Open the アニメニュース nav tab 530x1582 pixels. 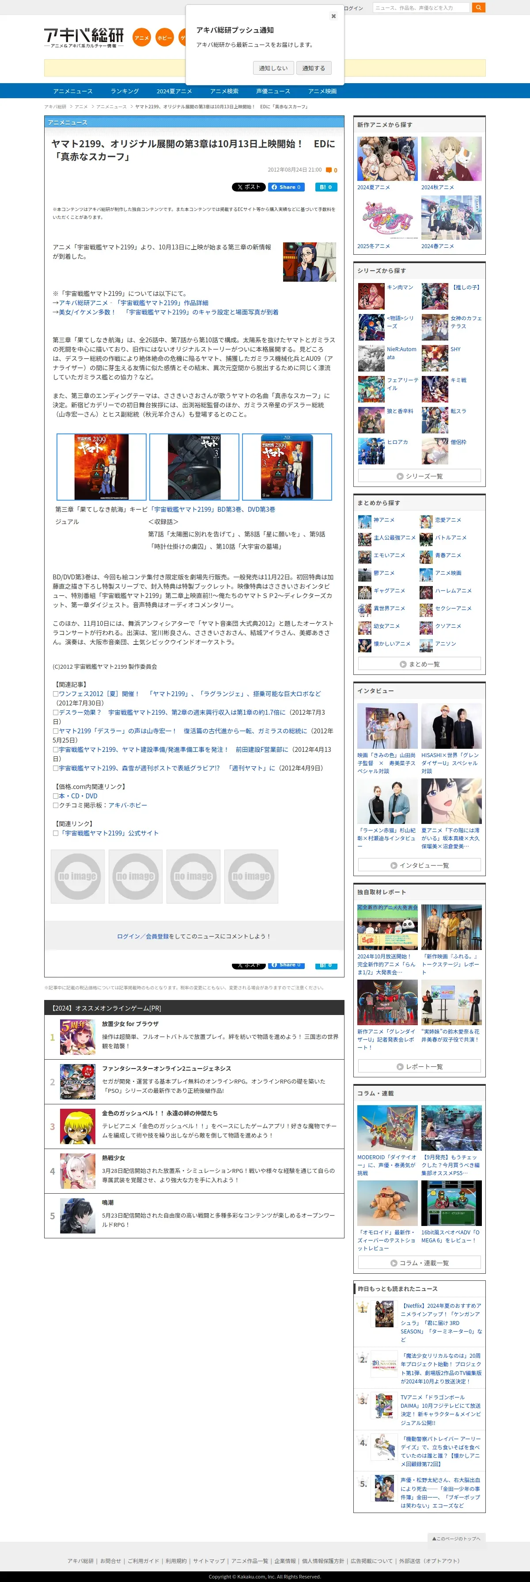[x=73, y=91]
